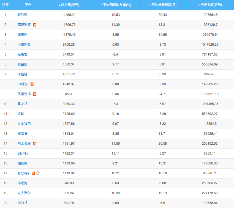Viewport: 234px width, 209px height.
Task: Open the 白金钱包 platform link
Action: (24, 124)
